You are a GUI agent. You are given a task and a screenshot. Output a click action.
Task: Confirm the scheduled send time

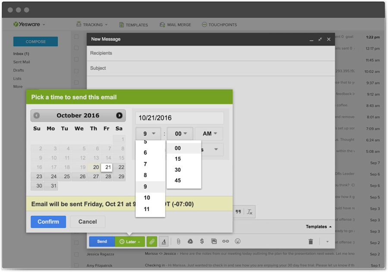pos(47,222)
